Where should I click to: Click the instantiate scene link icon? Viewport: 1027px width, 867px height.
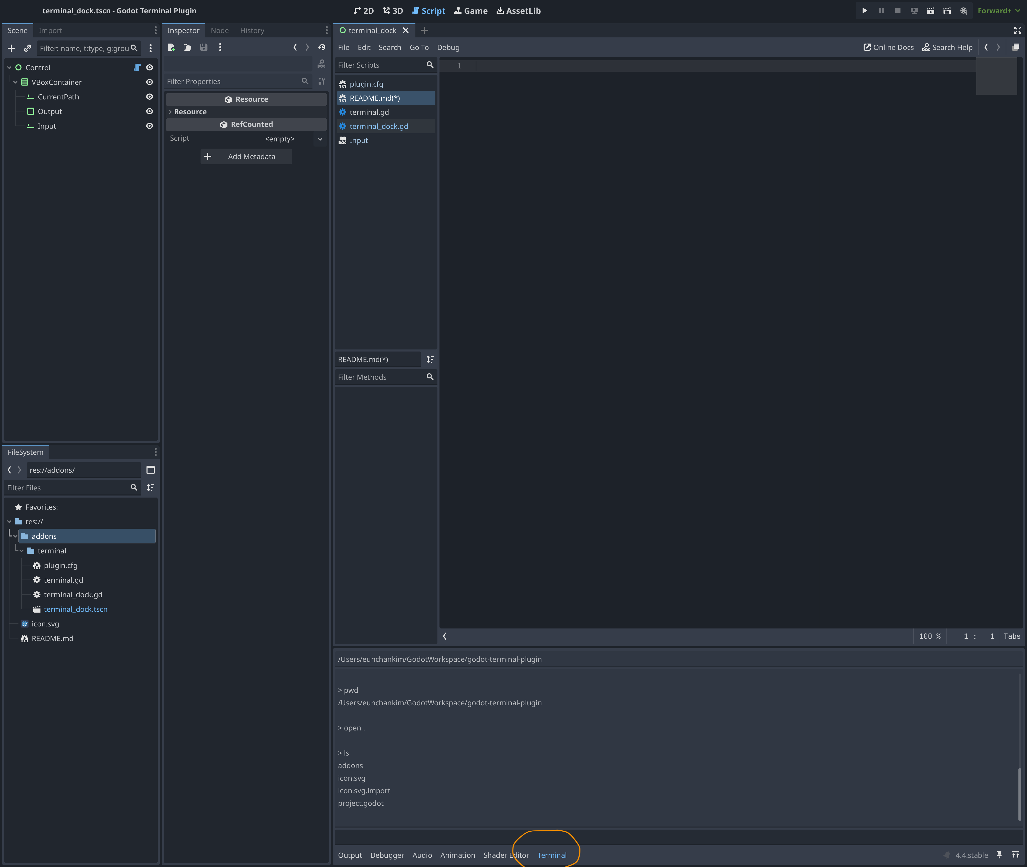pos(27,48)
